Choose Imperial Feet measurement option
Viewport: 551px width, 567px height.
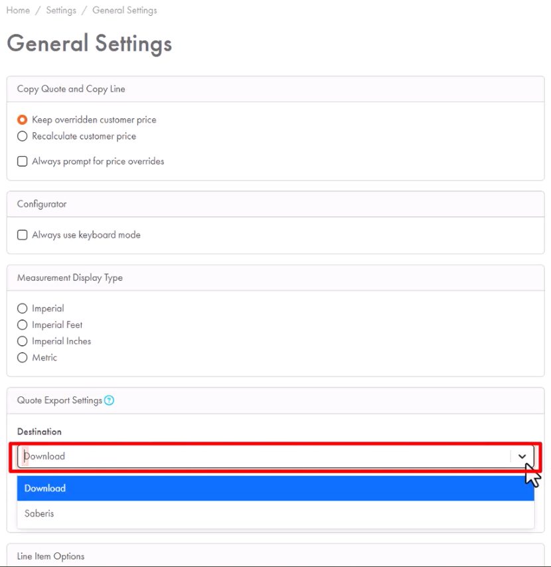tap(23, 325)
